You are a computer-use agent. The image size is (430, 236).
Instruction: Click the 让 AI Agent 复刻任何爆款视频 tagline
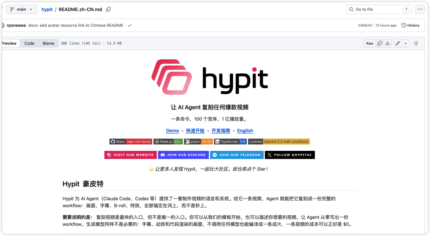pyautogui.click(x=209, y=107)
